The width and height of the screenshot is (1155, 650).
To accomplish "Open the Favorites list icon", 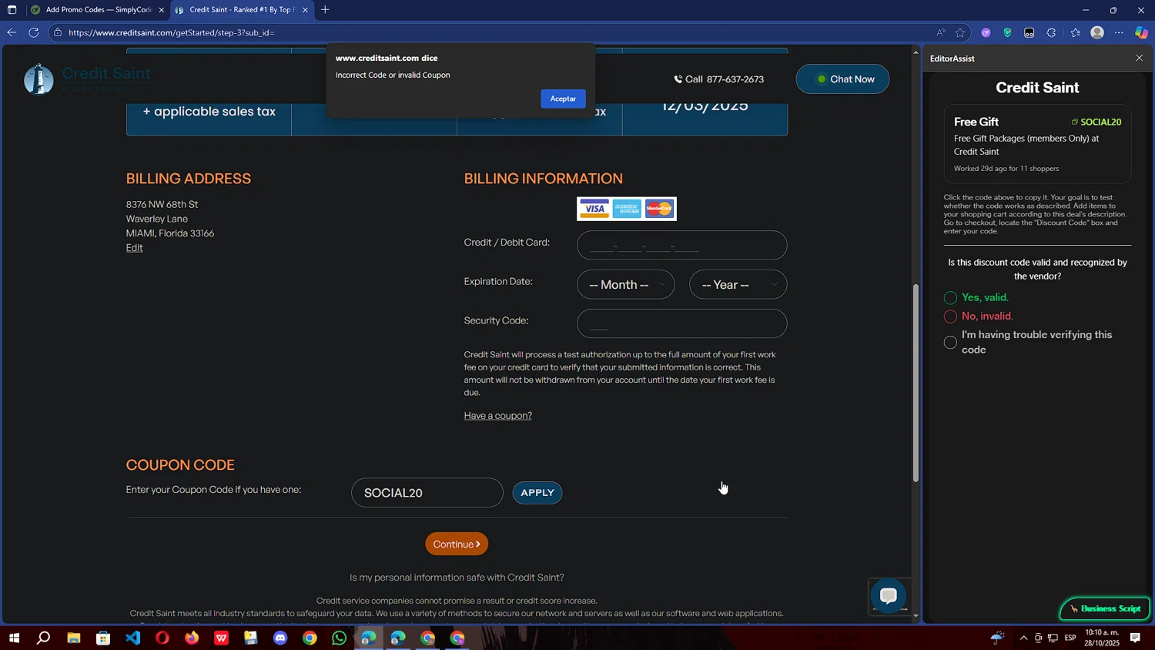I will [1075, 32].
